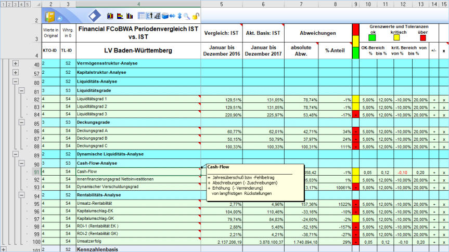449x252 pixels.
Task: Expand the Vermögensstruktur-Analyse group
Action: point(16,63)
